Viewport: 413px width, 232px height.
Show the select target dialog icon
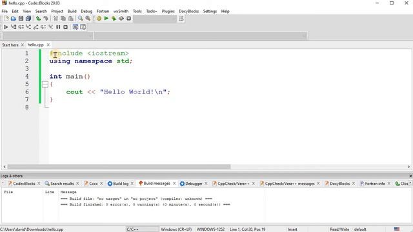click(x=181, y=19)
